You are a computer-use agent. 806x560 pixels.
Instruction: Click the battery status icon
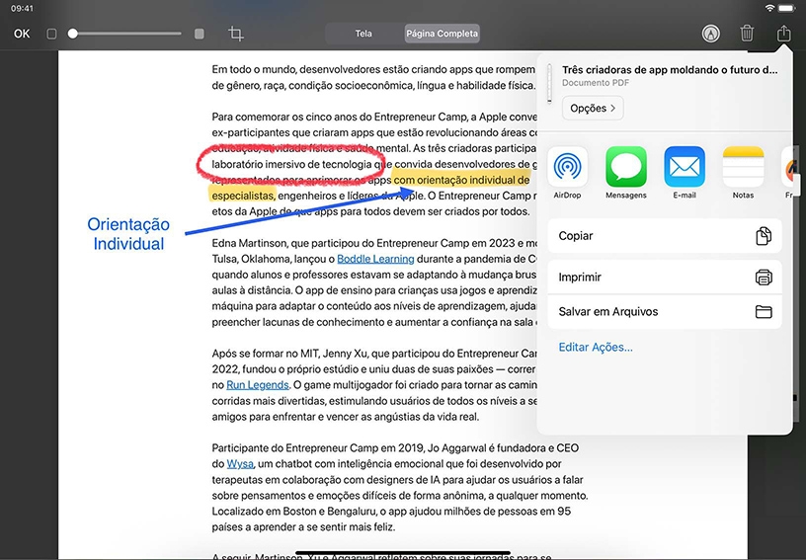[786, 8]
